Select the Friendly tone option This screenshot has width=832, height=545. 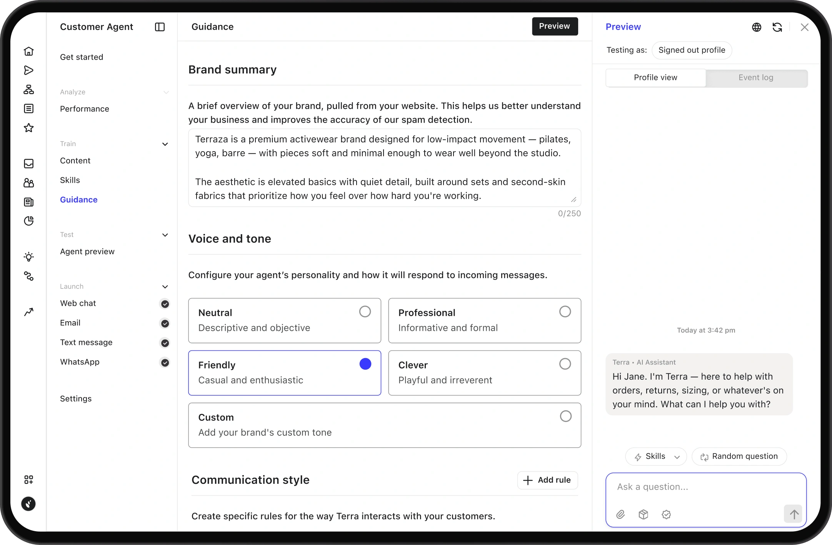(x=285, y=373)
